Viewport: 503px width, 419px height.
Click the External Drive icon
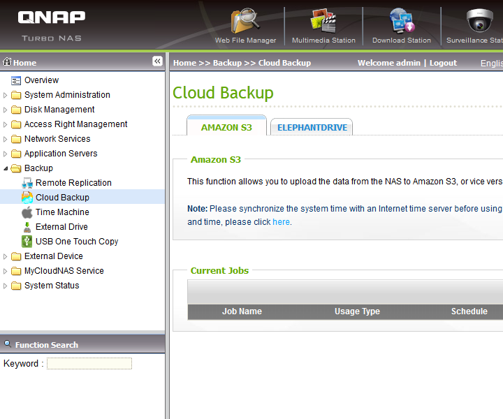(27, 227)
